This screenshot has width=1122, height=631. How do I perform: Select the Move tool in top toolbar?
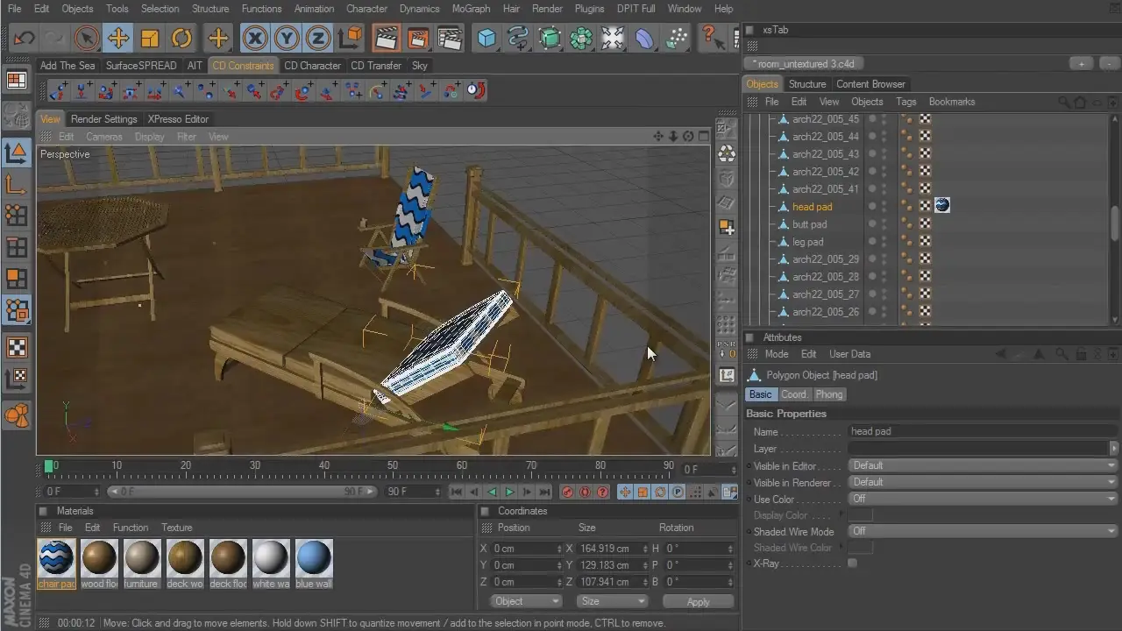[117, 38]
